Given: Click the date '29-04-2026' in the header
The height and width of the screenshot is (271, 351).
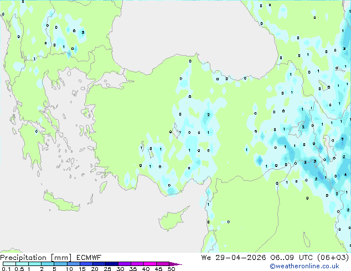Looking at the screenshot, I should [241, 258].
